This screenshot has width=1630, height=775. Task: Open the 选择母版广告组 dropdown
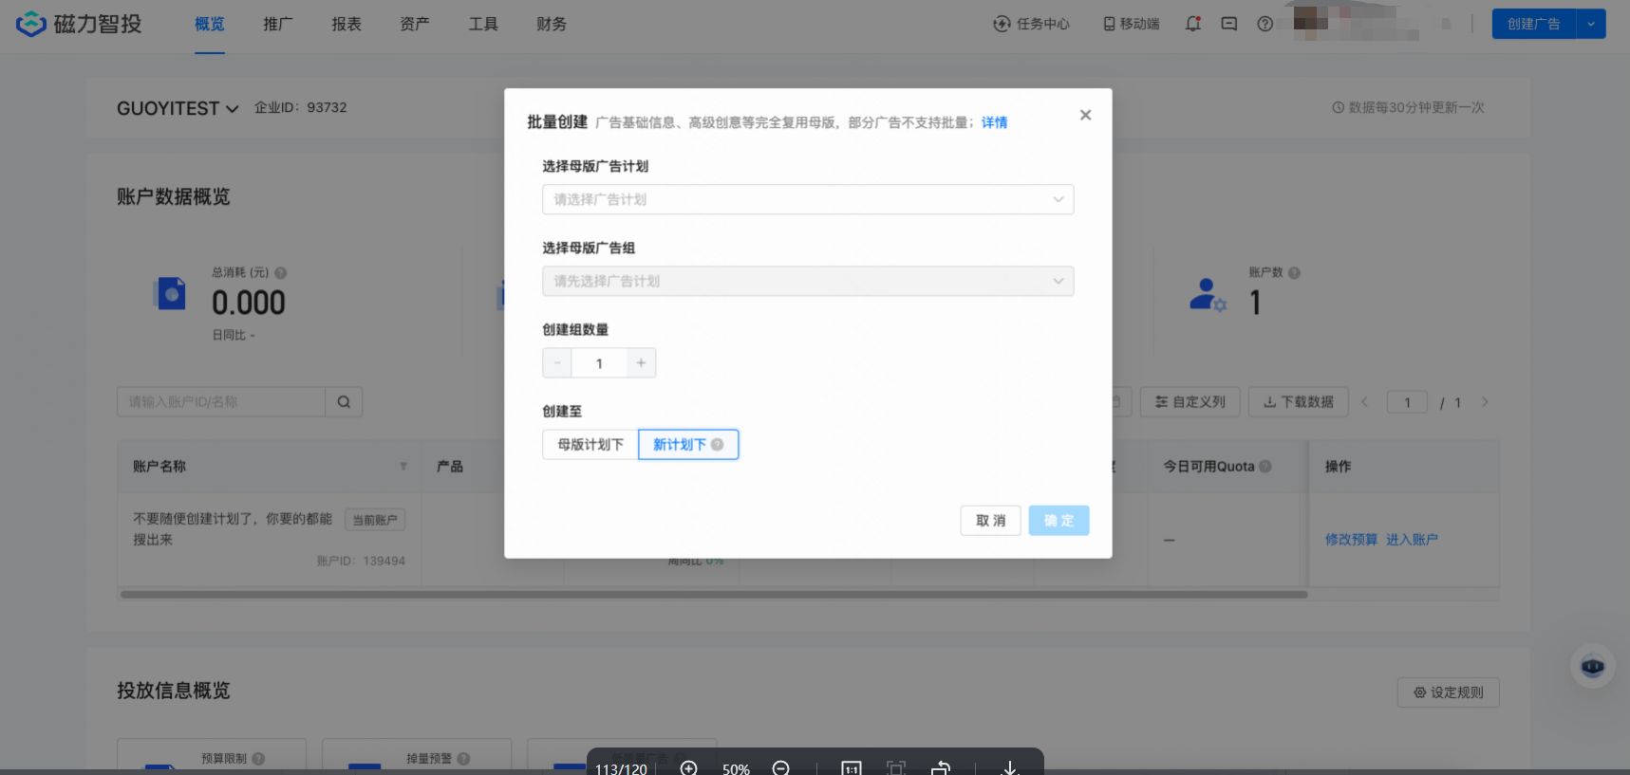tap(808, 281)
